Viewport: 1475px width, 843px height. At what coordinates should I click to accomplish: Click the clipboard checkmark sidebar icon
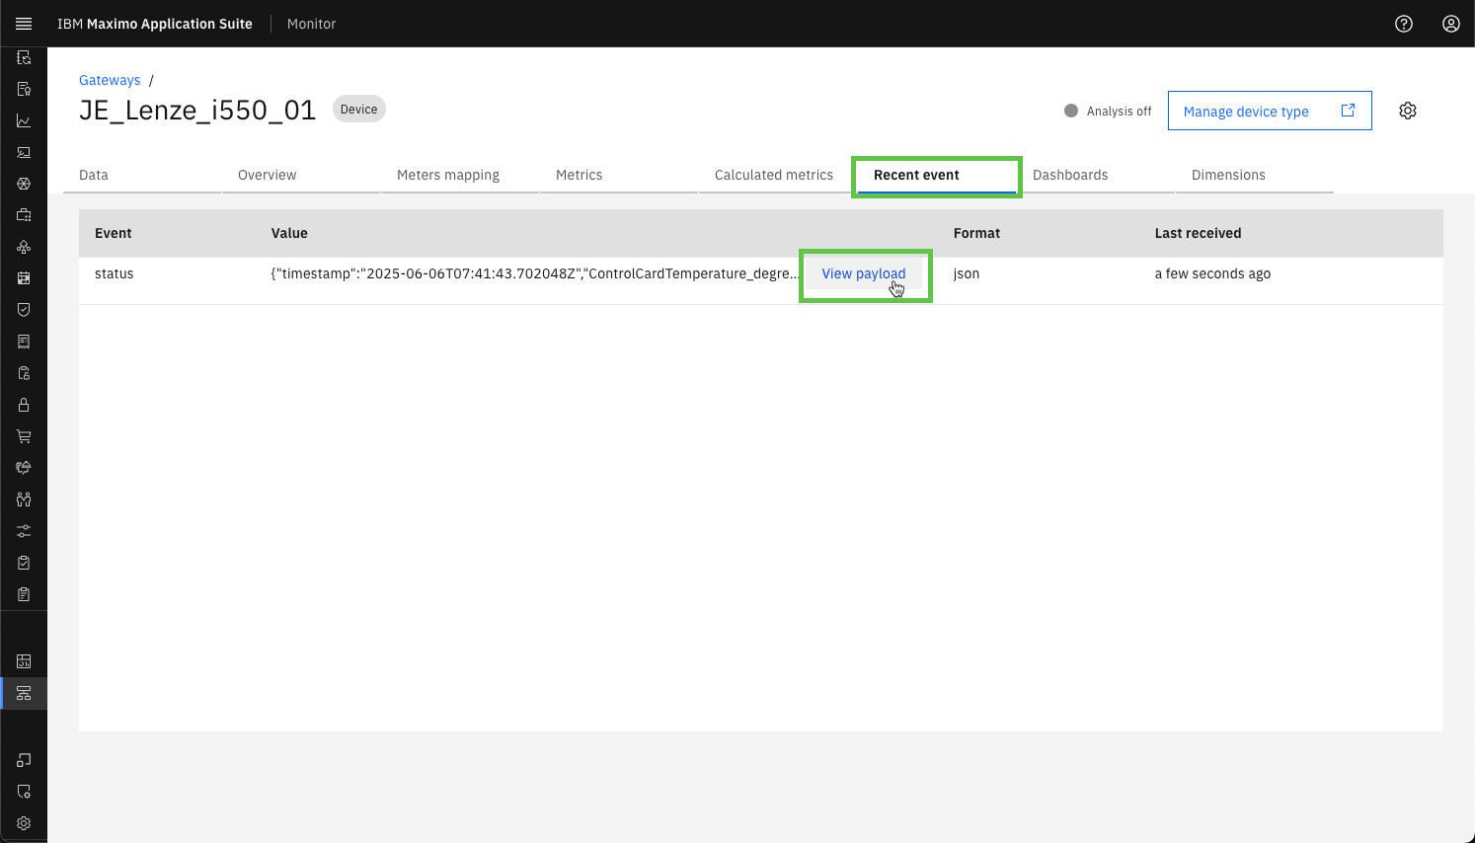point(24,563)
